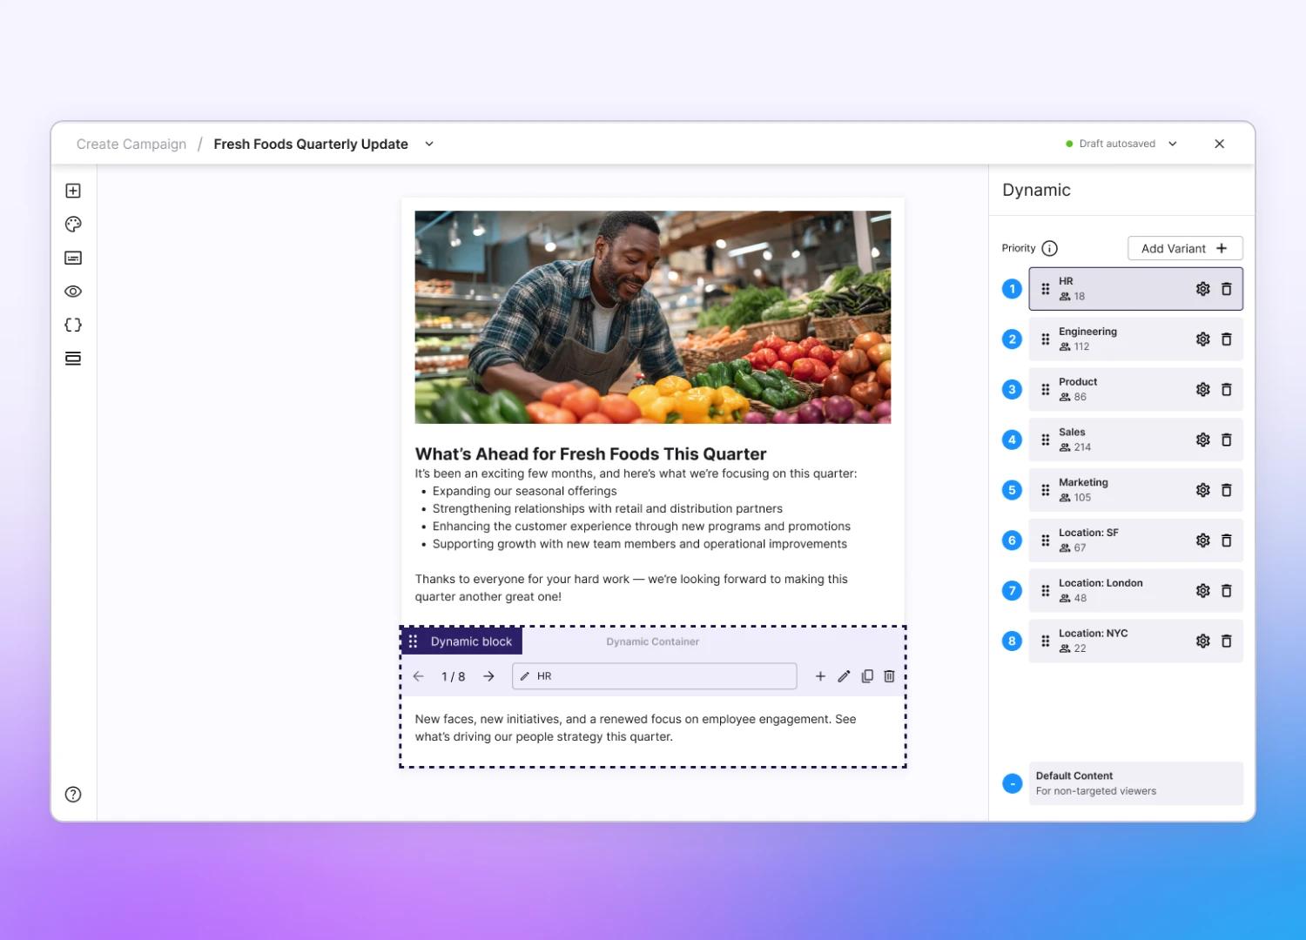Select the content card block icon
1306x940 pixels.
pos(73,258)
